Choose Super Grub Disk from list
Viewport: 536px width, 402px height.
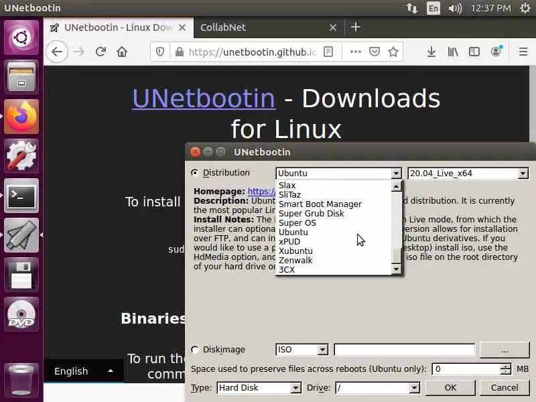click(x=312, y=213)
